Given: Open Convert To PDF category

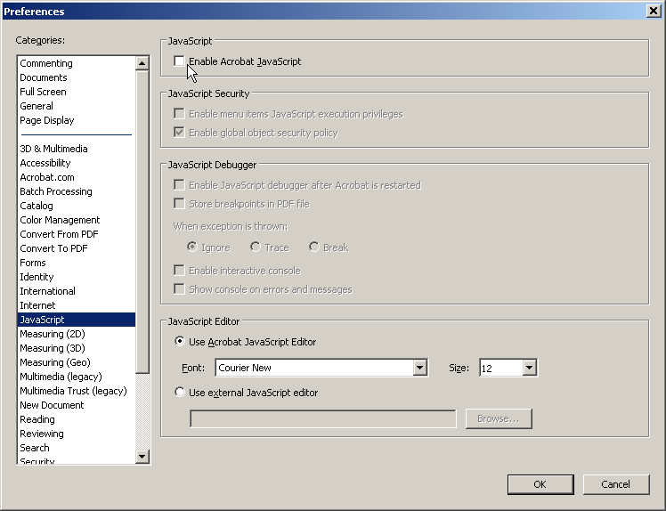Looking at the screenshot, I should coord(53,248).
